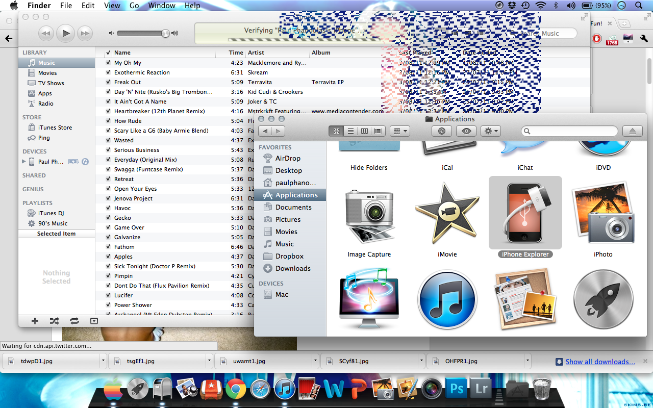Click iTunes next track button
653x408 pixels.
click(x=85, y=34)
